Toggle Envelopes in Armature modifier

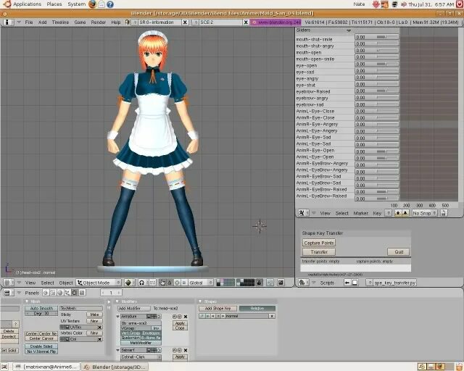tap(151, 333)
